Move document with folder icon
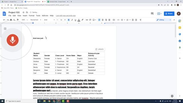 (27, 12)
